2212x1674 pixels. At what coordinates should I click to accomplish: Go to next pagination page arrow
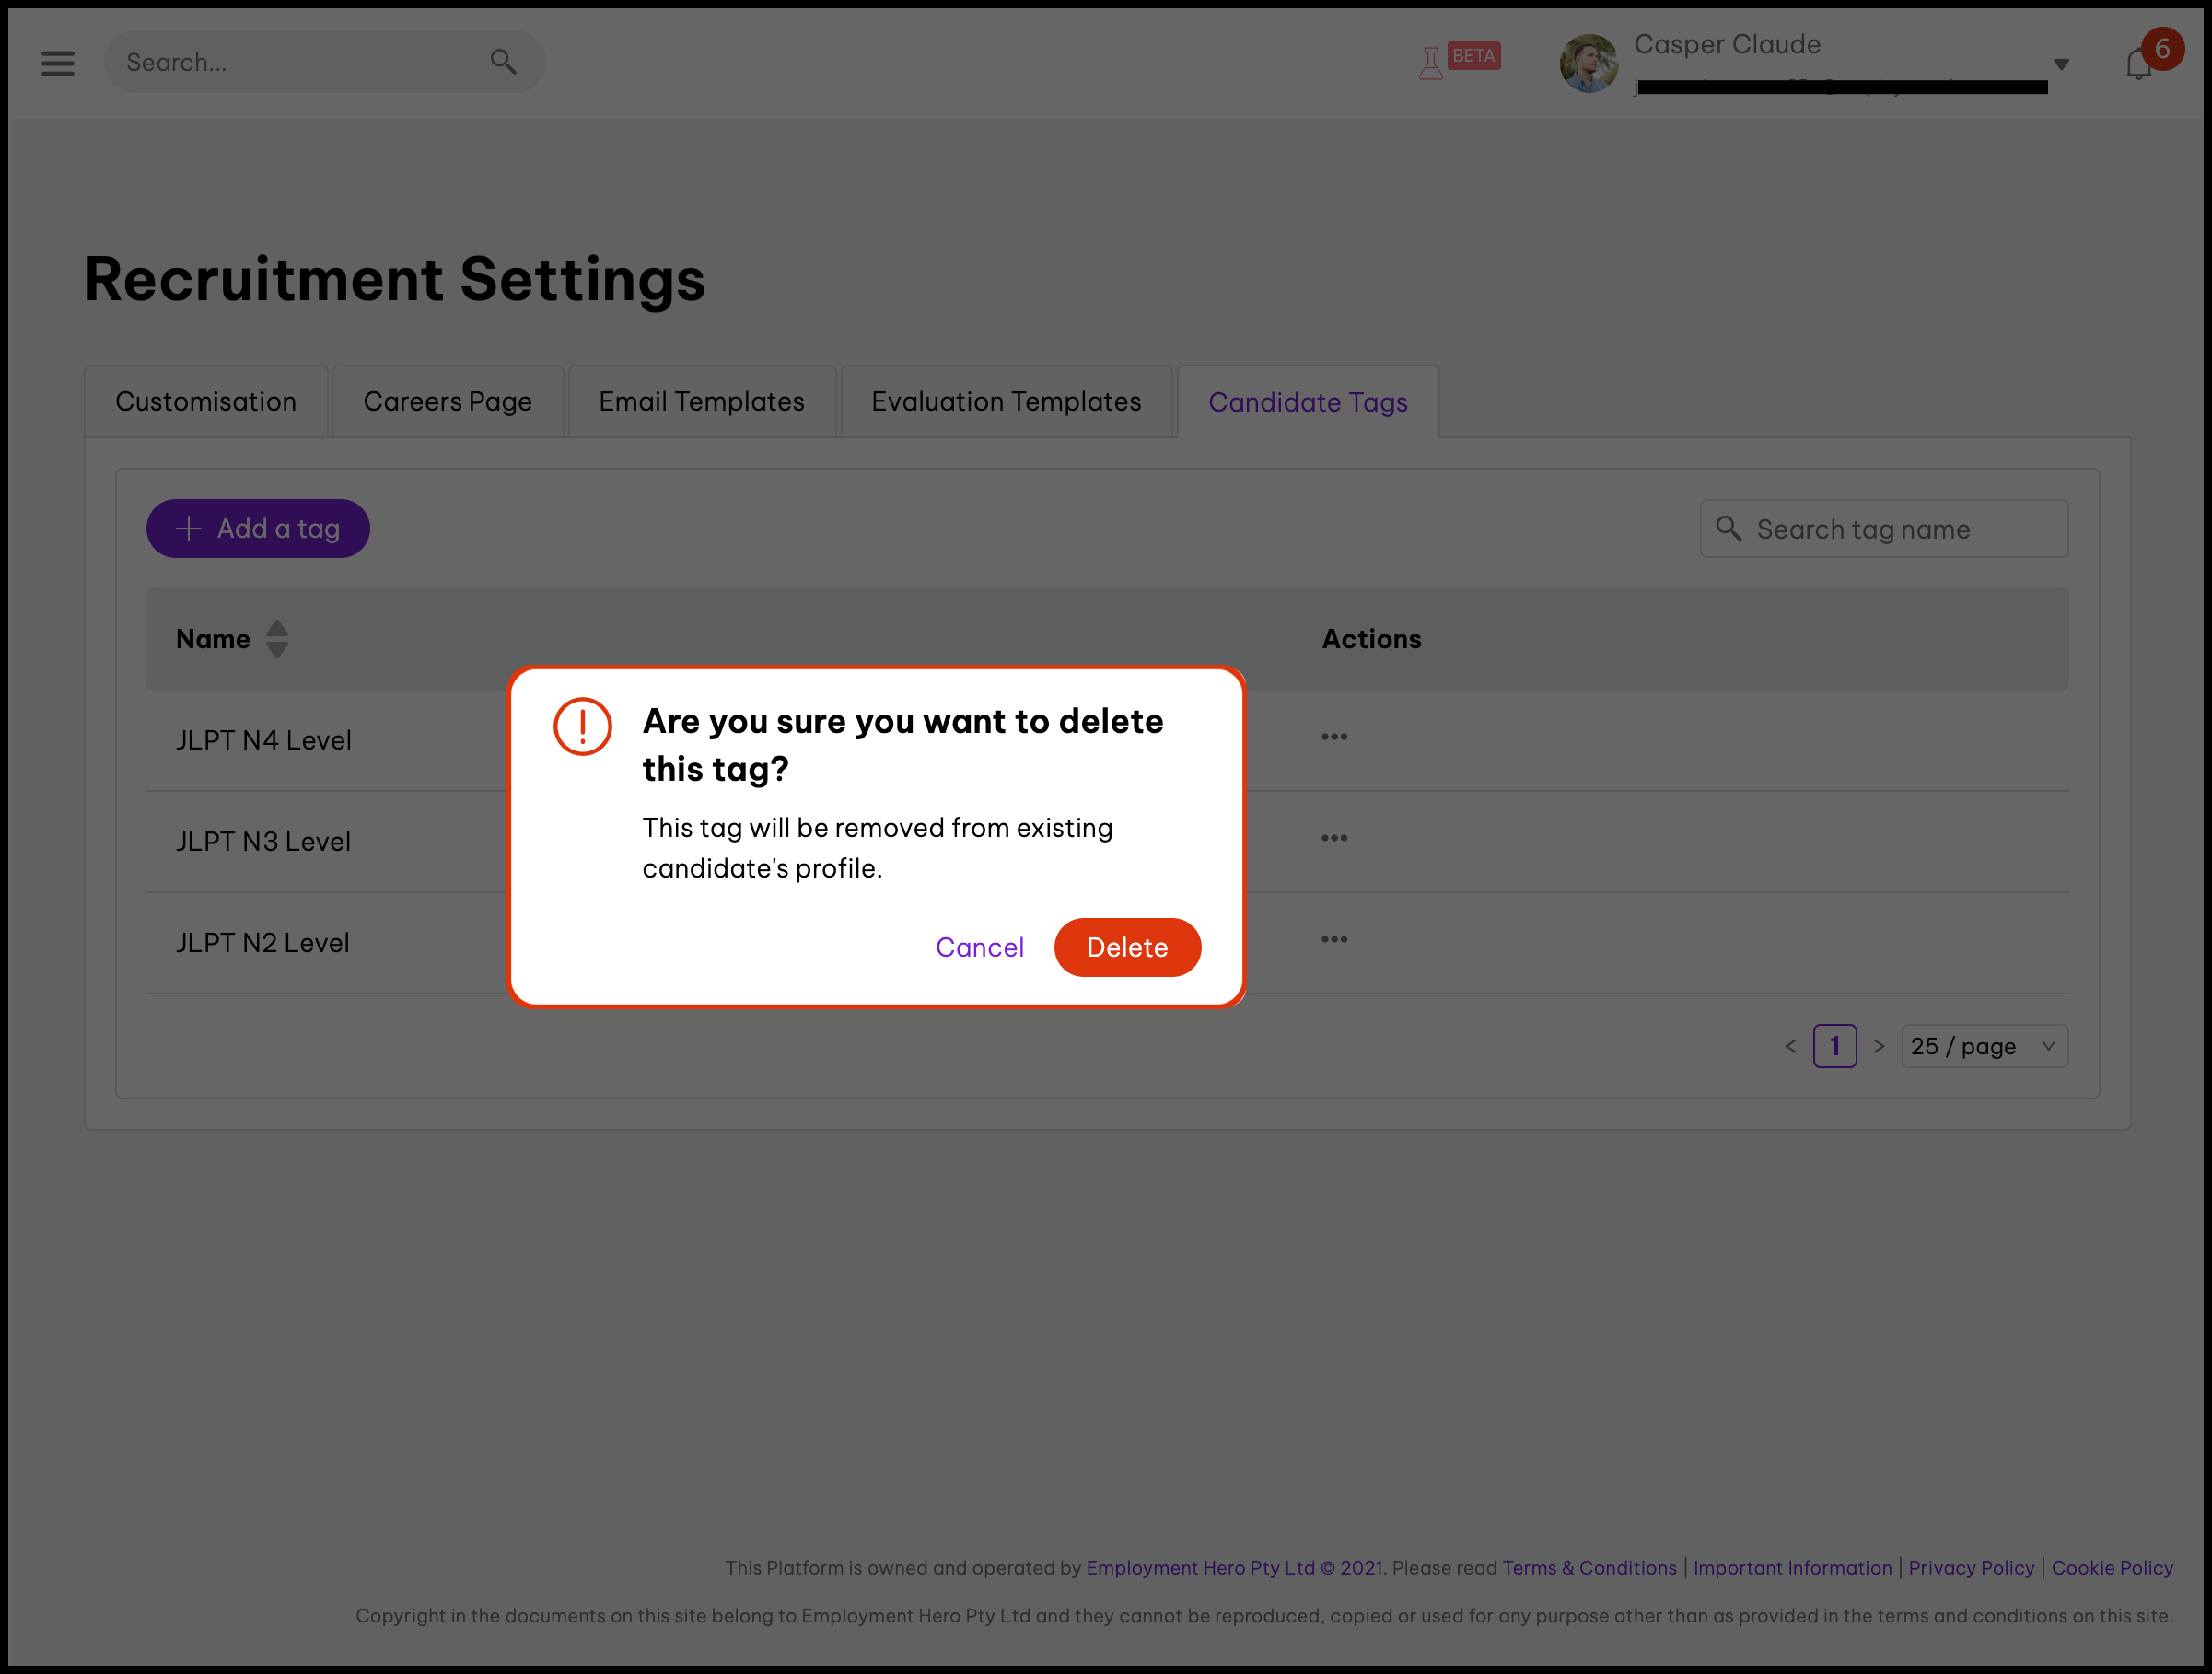(x=1879, y=1047)
